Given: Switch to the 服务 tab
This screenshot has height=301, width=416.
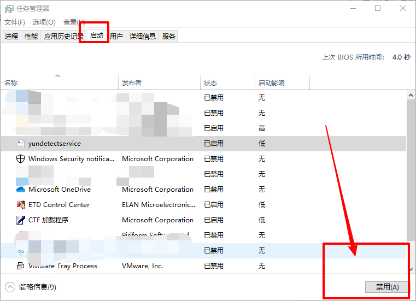Looking at the screenshot, I should (169, 37).
